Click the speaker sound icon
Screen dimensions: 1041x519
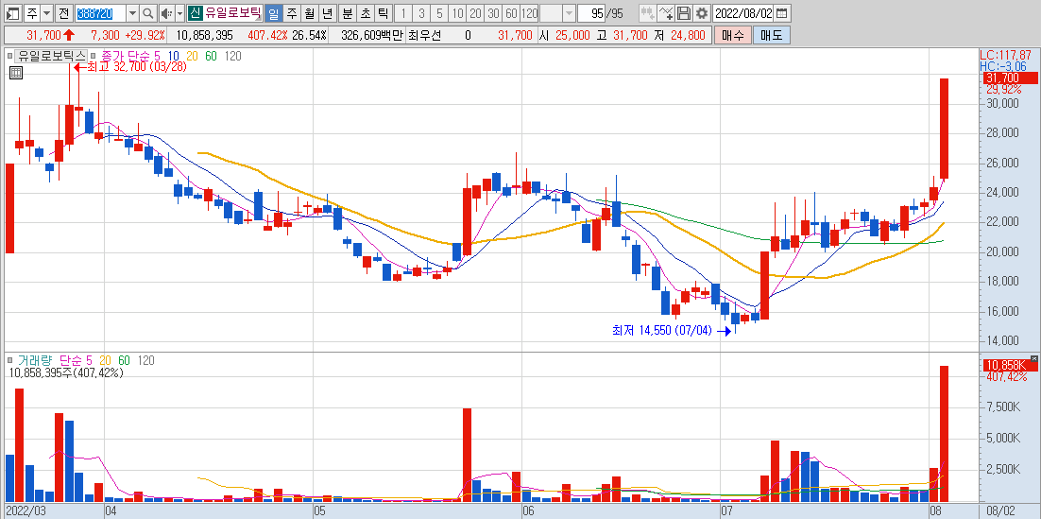pyautogui.click(x=166, y=13)
